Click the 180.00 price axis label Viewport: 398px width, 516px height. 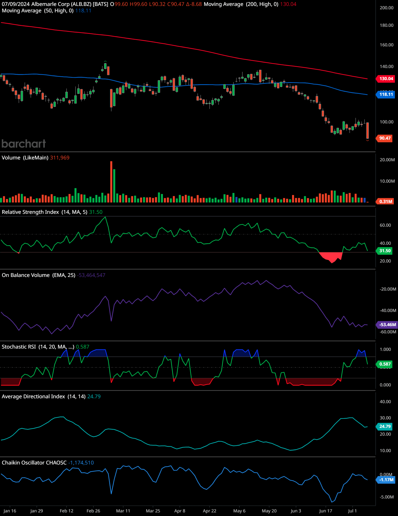click(x=386, y=25)
